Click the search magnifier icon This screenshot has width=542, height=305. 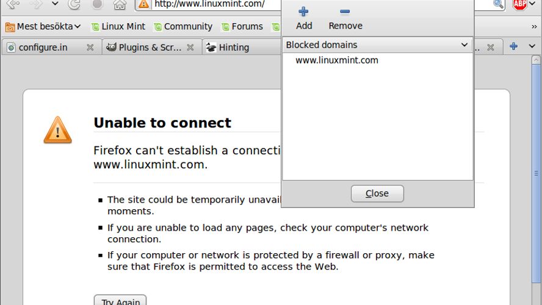[x=498, y=4]
